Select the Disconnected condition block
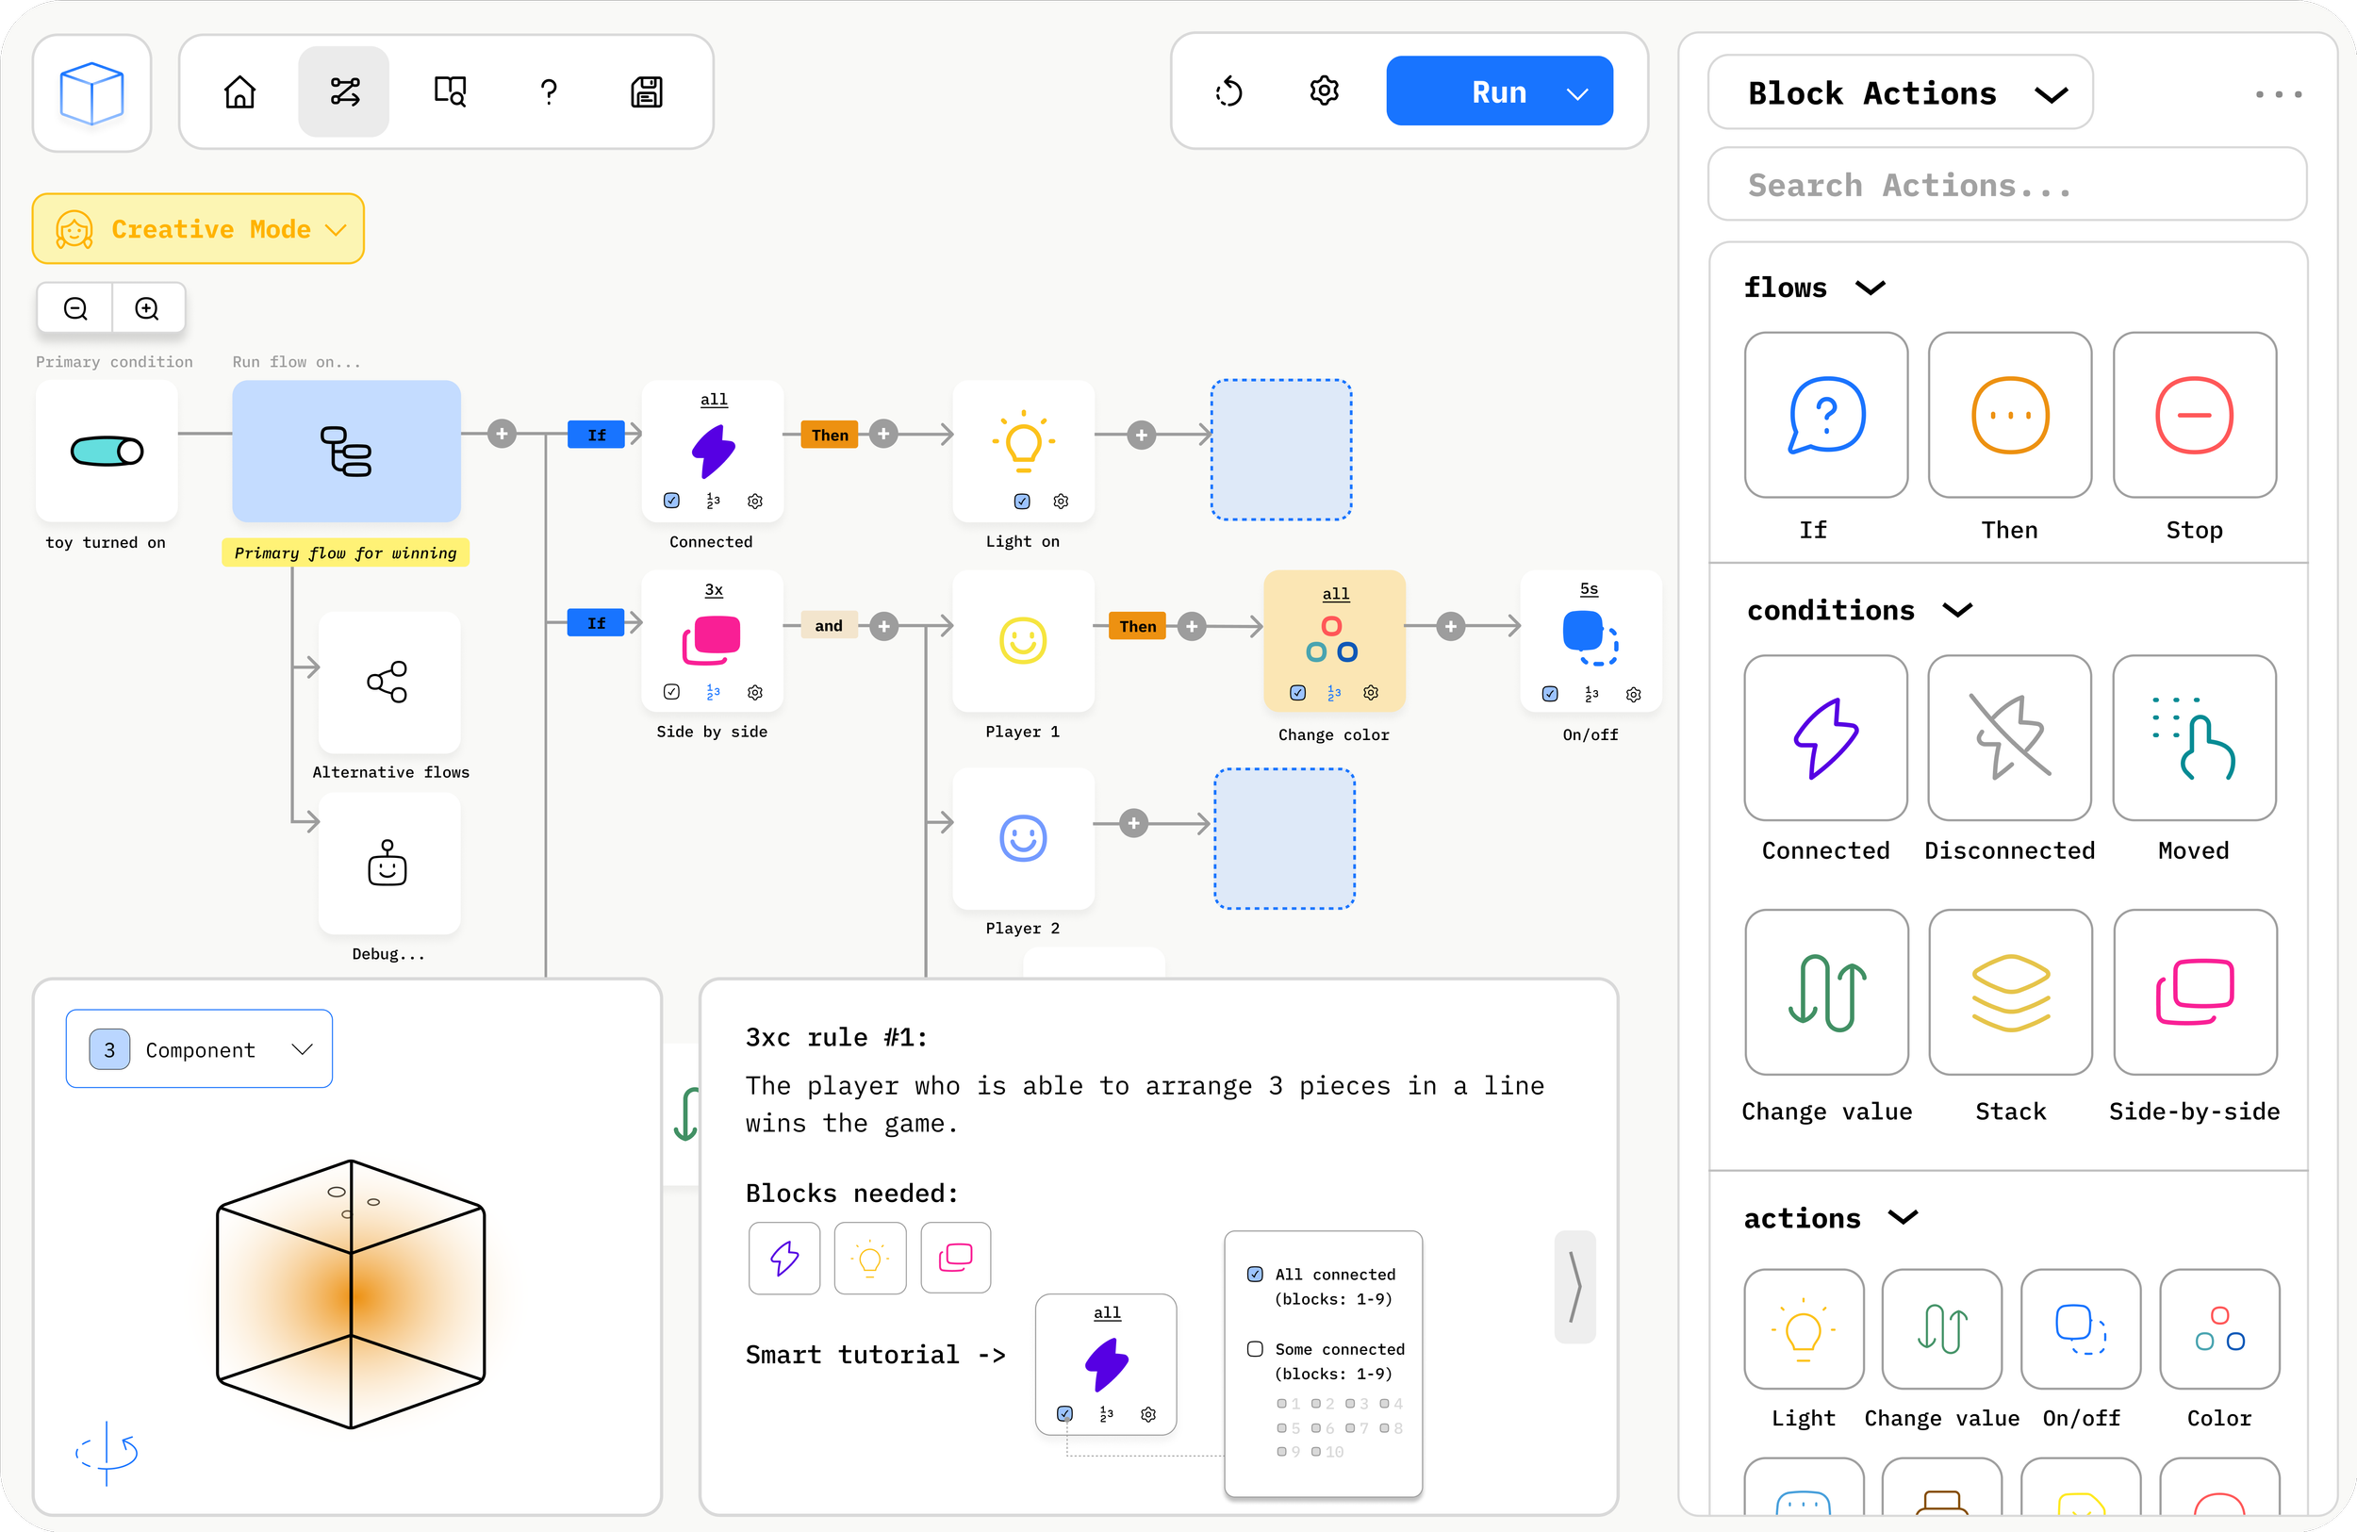Screen dimensions: 2357x1532 tap(2008, 738)
